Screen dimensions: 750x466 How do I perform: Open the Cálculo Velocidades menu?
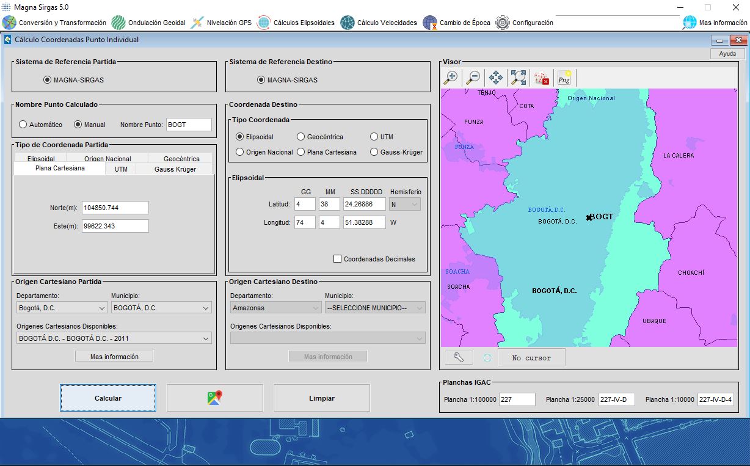tap(379, 23)
